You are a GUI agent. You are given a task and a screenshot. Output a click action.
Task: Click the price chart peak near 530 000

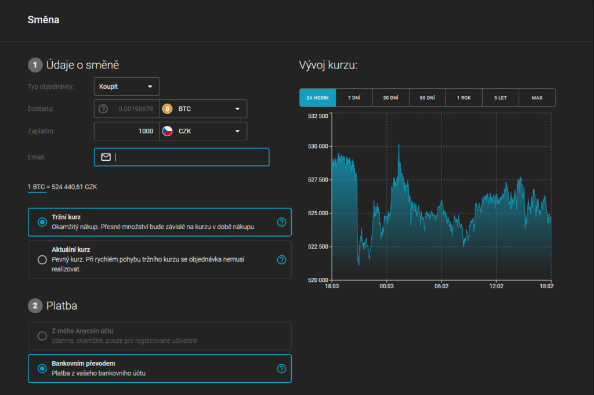(x=399, y=146)
